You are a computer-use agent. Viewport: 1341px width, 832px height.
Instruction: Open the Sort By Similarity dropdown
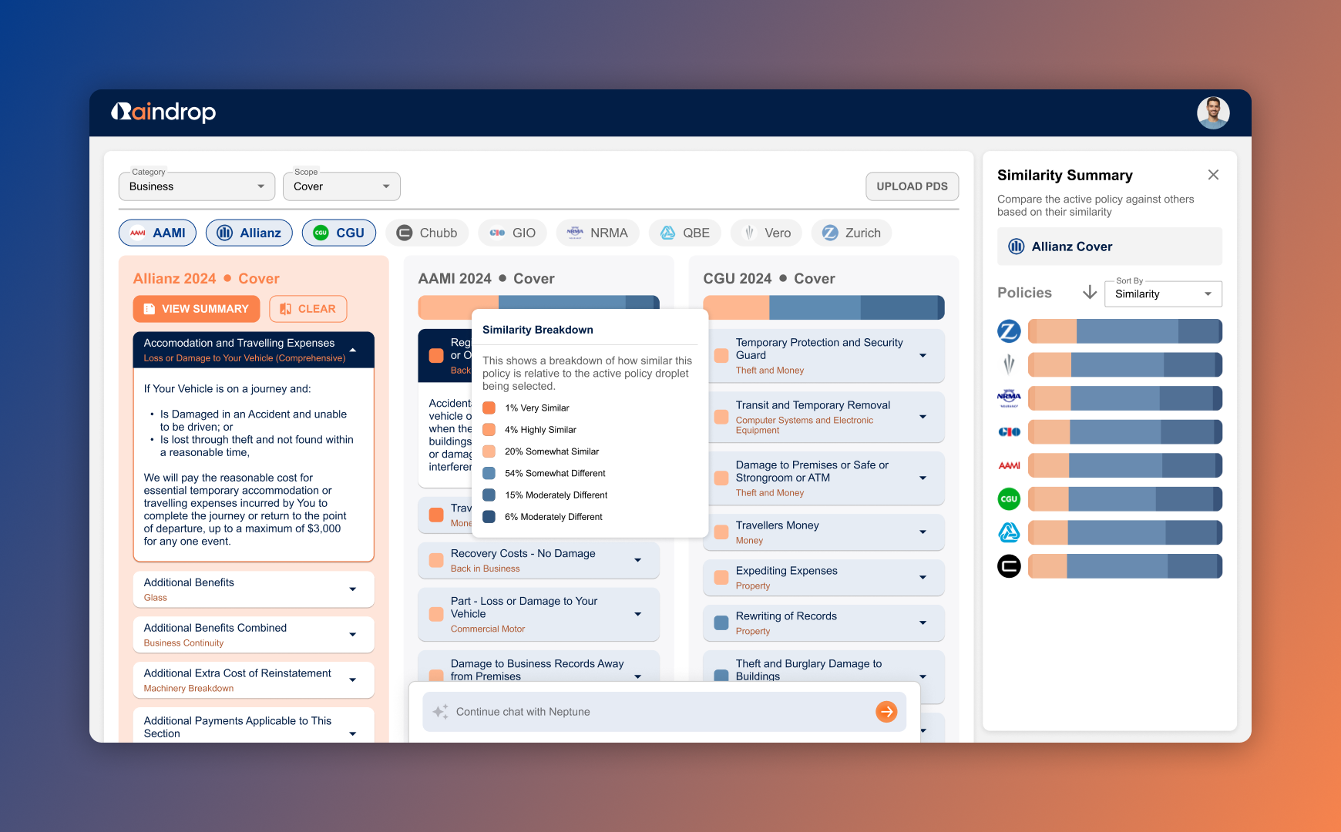point(1162,294)
